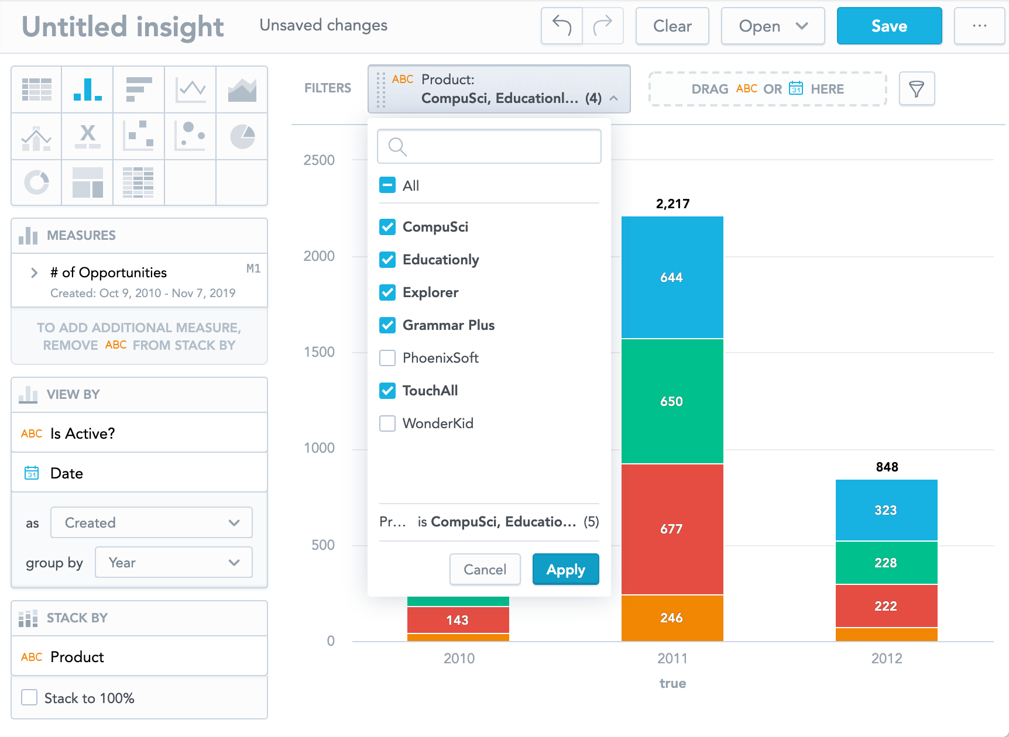Click the 848 total label above 2012
1009x737 pixels.
pyautogui.click(x=887, y=467)
